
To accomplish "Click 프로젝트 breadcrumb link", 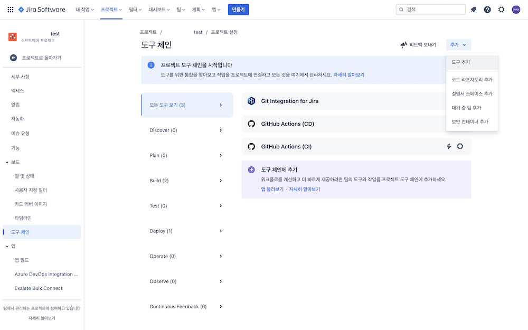I will (148, 32).
